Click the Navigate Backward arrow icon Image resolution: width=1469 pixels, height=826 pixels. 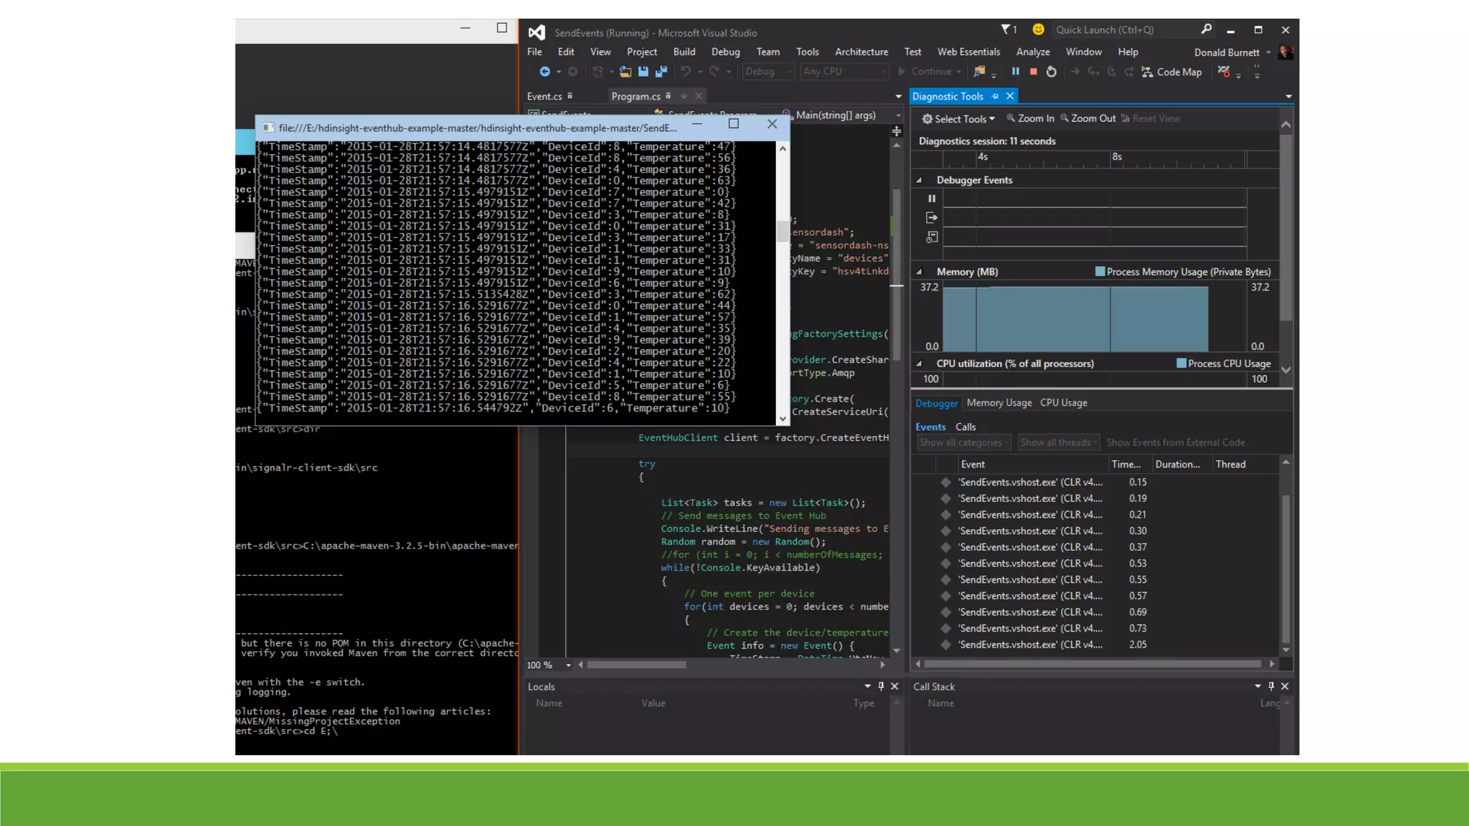545,72
